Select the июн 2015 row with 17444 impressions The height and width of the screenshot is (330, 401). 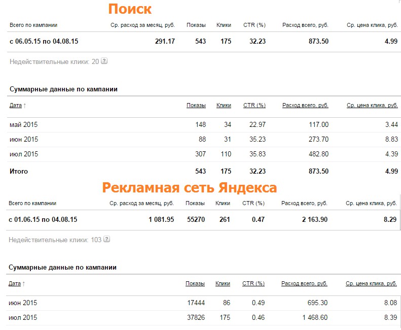(x=203, y=303)
